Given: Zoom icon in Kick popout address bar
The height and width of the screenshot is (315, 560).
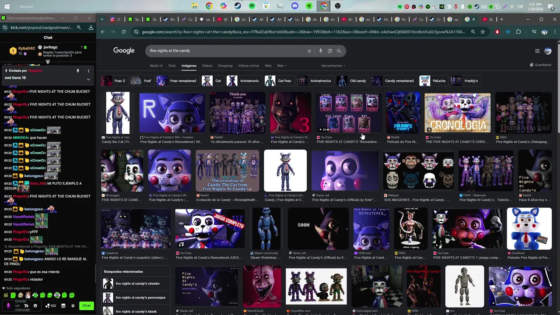Looking at the screenshot, I should click(79, 28).
